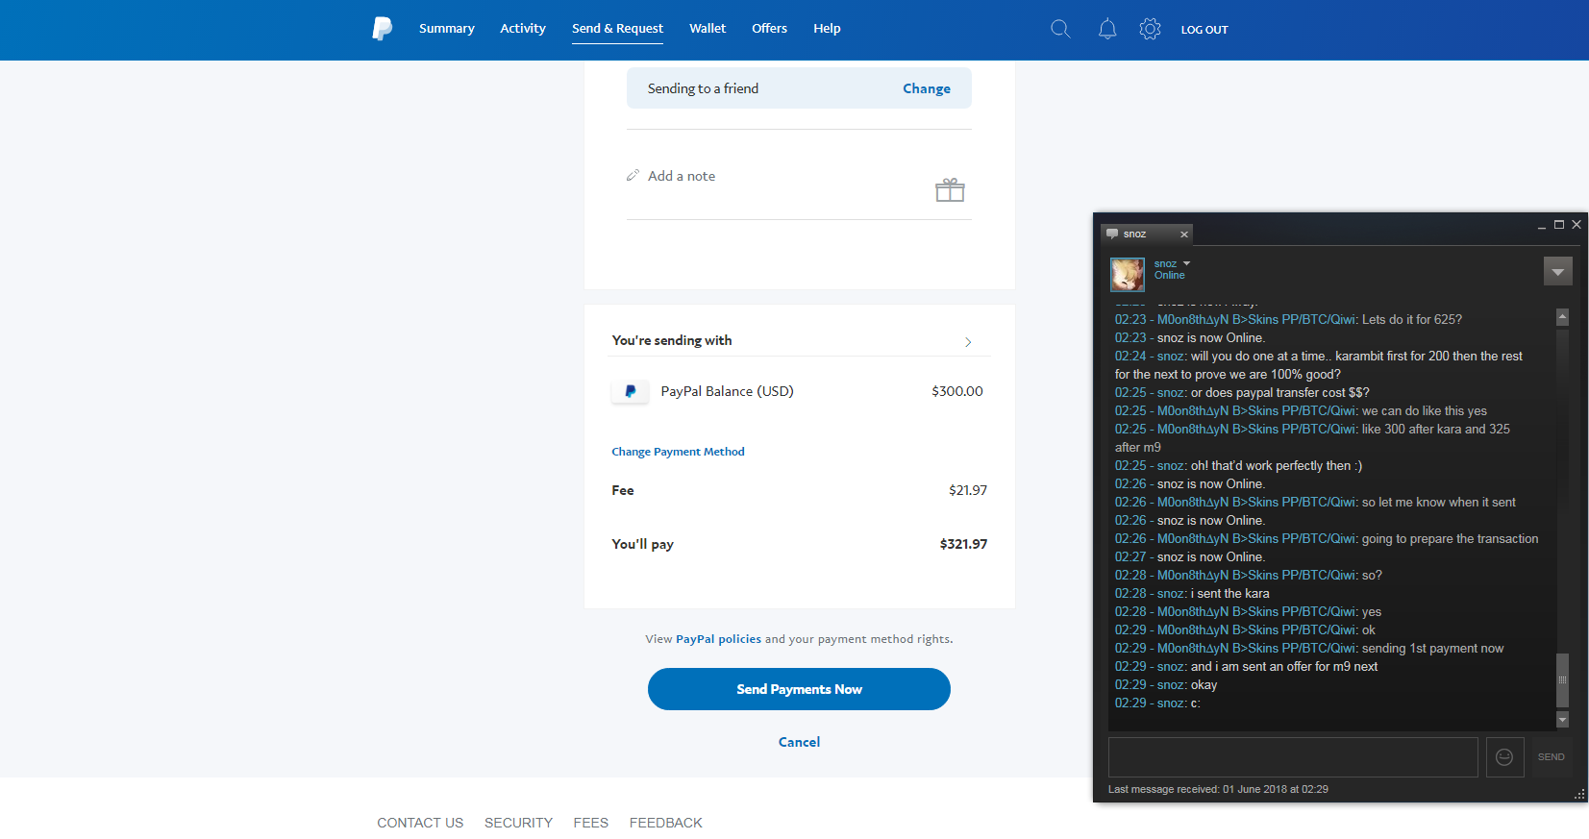Focus the chat message input box
The image size is (1589, 839).
click(1293, 757)
